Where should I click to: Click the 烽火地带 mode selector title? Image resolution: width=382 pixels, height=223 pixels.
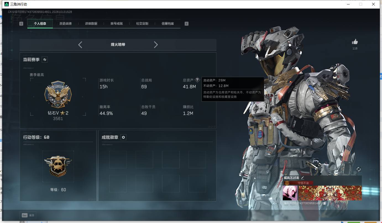[x=118, y=44]
